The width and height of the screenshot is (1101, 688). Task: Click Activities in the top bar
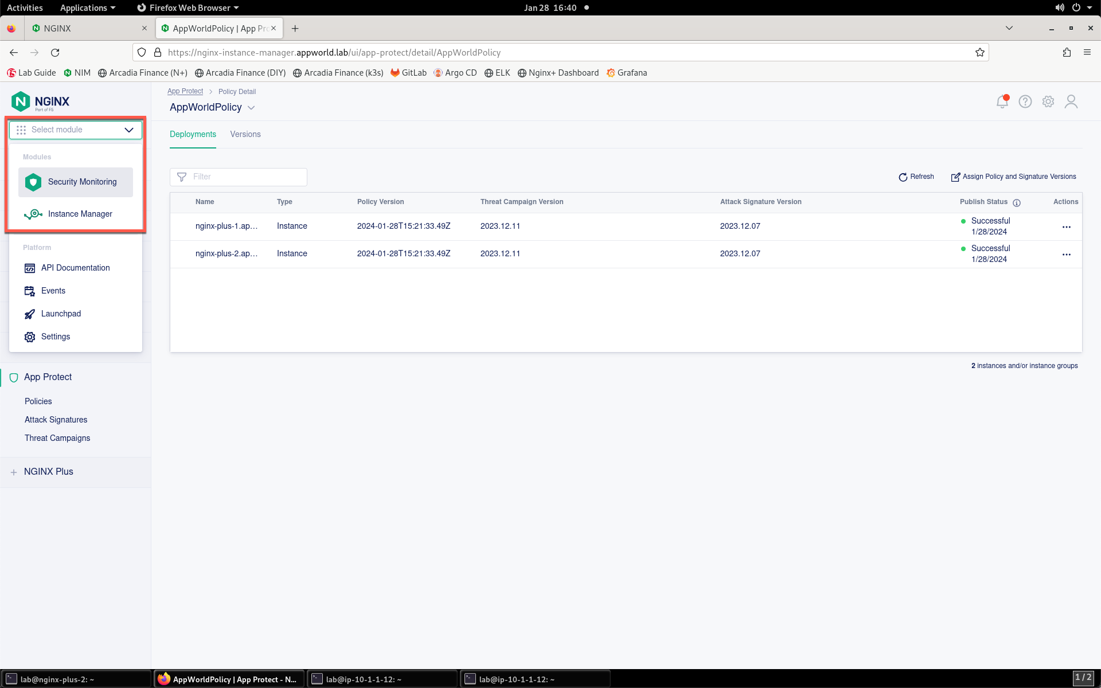click(25, 7)
